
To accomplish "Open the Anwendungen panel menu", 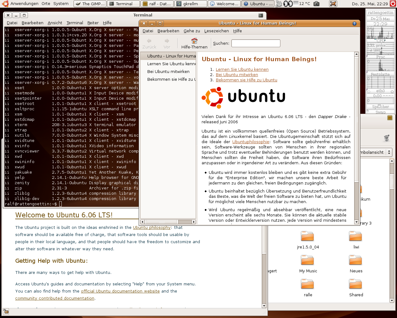I will pos(25,4).
